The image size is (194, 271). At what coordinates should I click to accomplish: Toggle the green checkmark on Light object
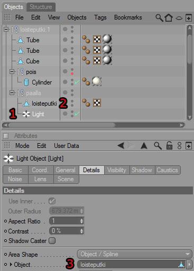[x=77, y=114]
